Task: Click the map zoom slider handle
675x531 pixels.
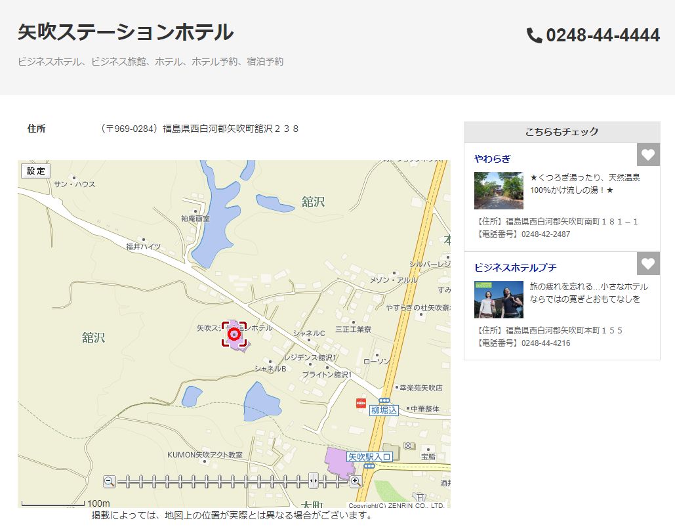Action: (x=314, y=480)
